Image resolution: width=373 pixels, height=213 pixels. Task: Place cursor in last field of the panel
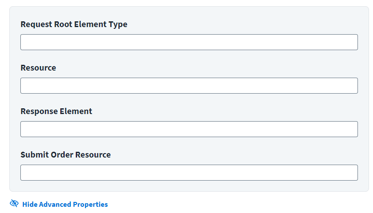tap(189, 173)
